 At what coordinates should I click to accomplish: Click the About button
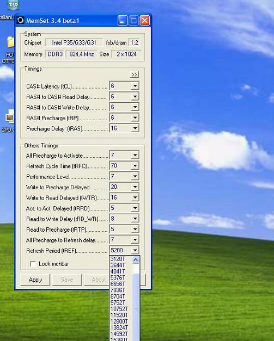[97, 280]
